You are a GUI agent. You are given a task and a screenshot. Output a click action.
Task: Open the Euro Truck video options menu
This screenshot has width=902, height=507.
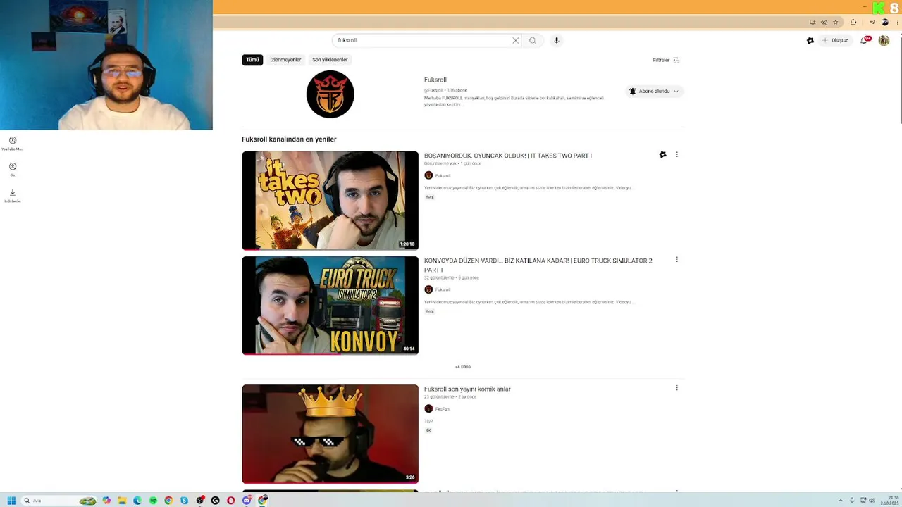click(676, 260)
